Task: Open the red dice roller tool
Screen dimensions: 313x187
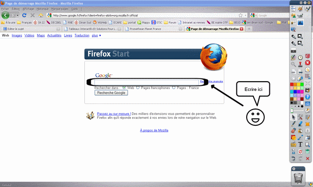Action: [x=307, y=56]
